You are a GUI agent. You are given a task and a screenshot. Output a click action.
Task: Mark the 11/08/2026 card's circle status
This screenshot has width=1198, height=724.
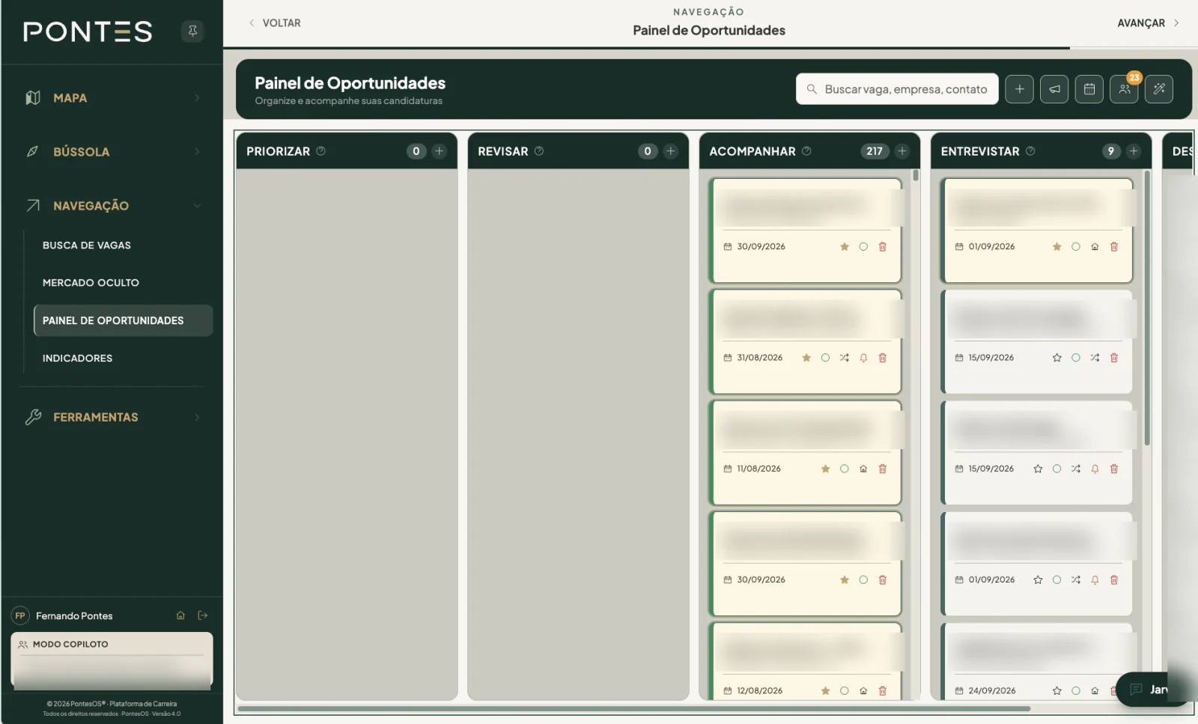pos(845,469)
